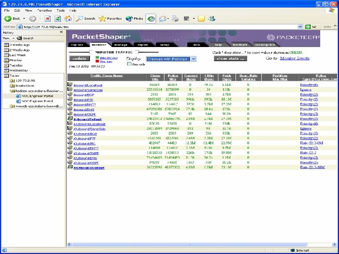This screenshot has height=254, width=339.
Task: Open the Mail envelope toolbar icon
Action: [162, 19]
